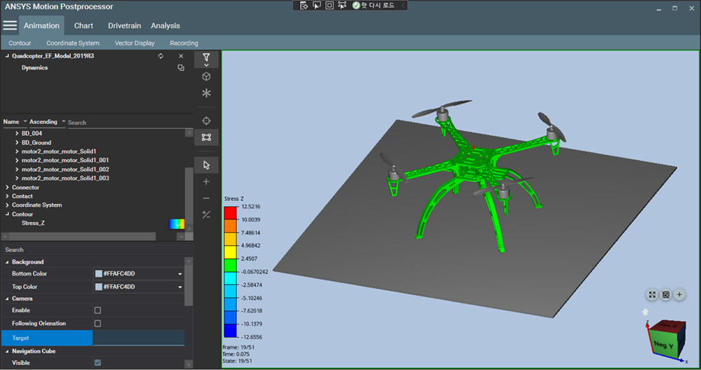Click the 3D cube view icon
The image size is (701, 370).
click(x=206, y=76)
